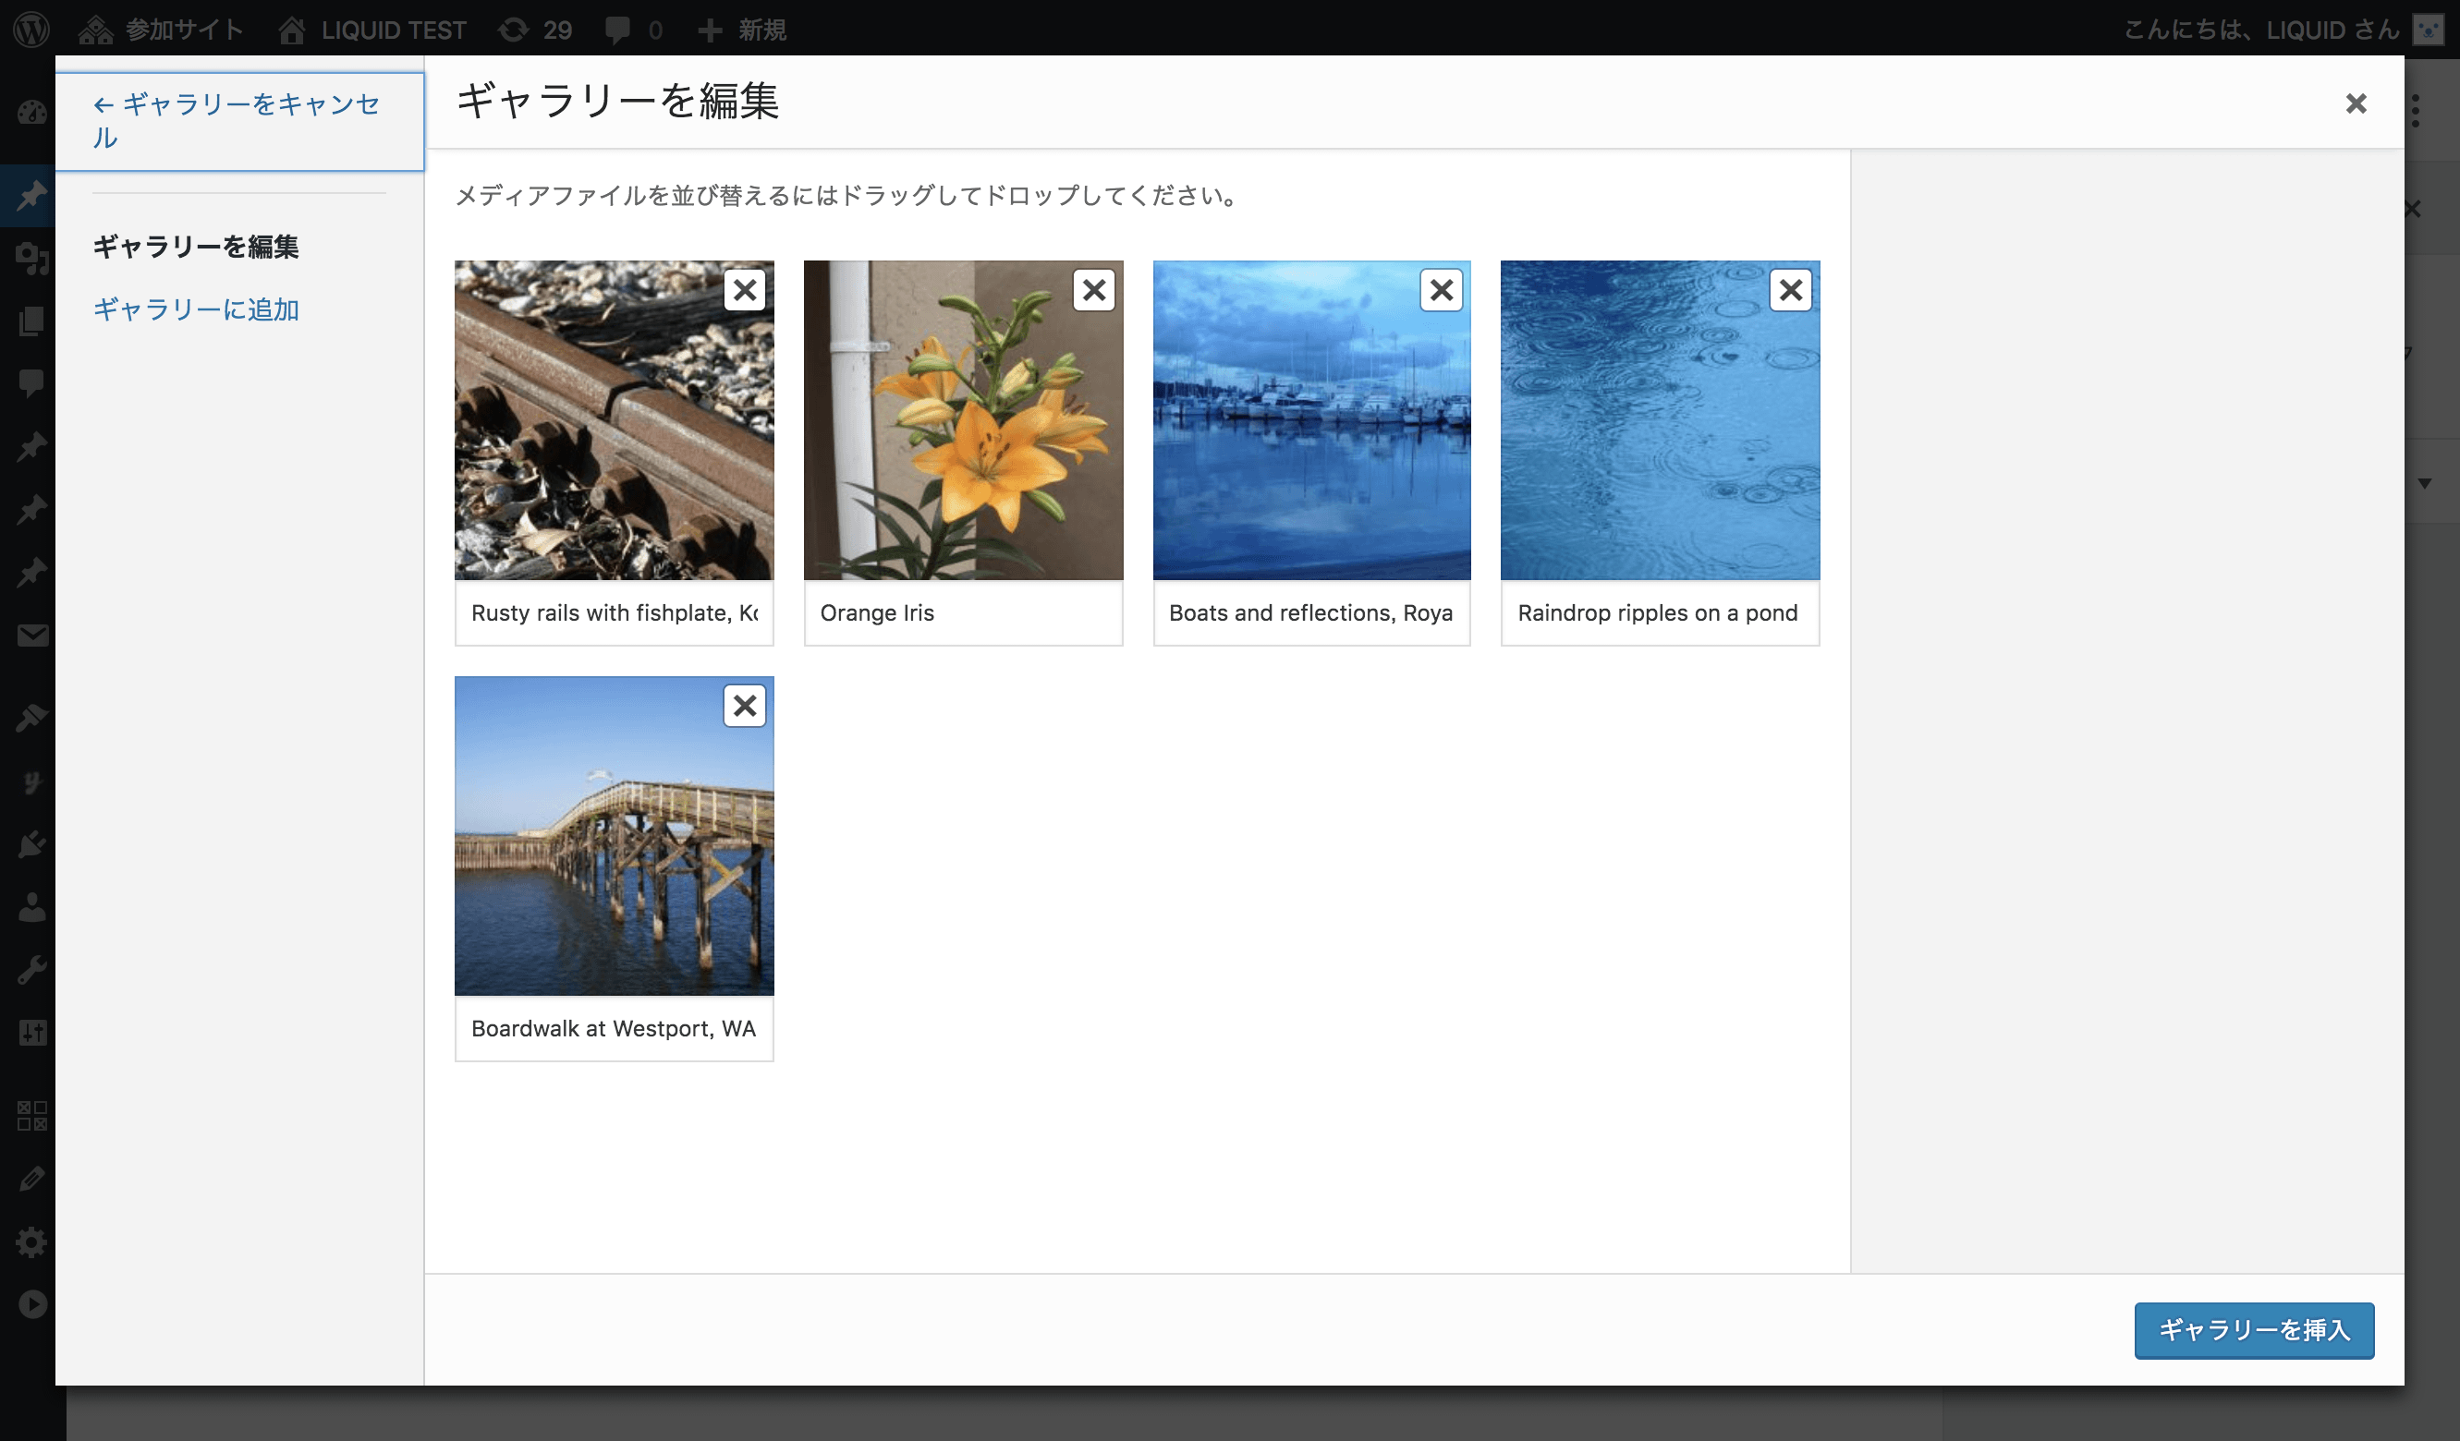Close the ギャラリーを編集 dialog
The width and height of the screenshot is (2460, 1441).
pyautogui.click(x=2357, y=103)
